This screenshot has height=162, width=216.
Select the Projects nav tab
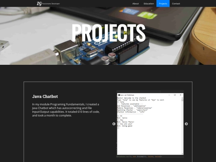pyautogui.click(x=163, y=4)
